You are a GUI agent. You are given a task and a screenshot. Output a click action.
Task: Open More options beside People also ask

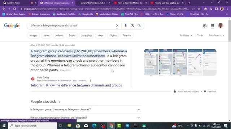pos(60,102)
